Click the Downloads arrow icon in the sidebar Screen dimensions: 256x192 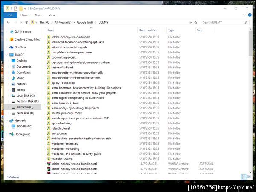13,72
